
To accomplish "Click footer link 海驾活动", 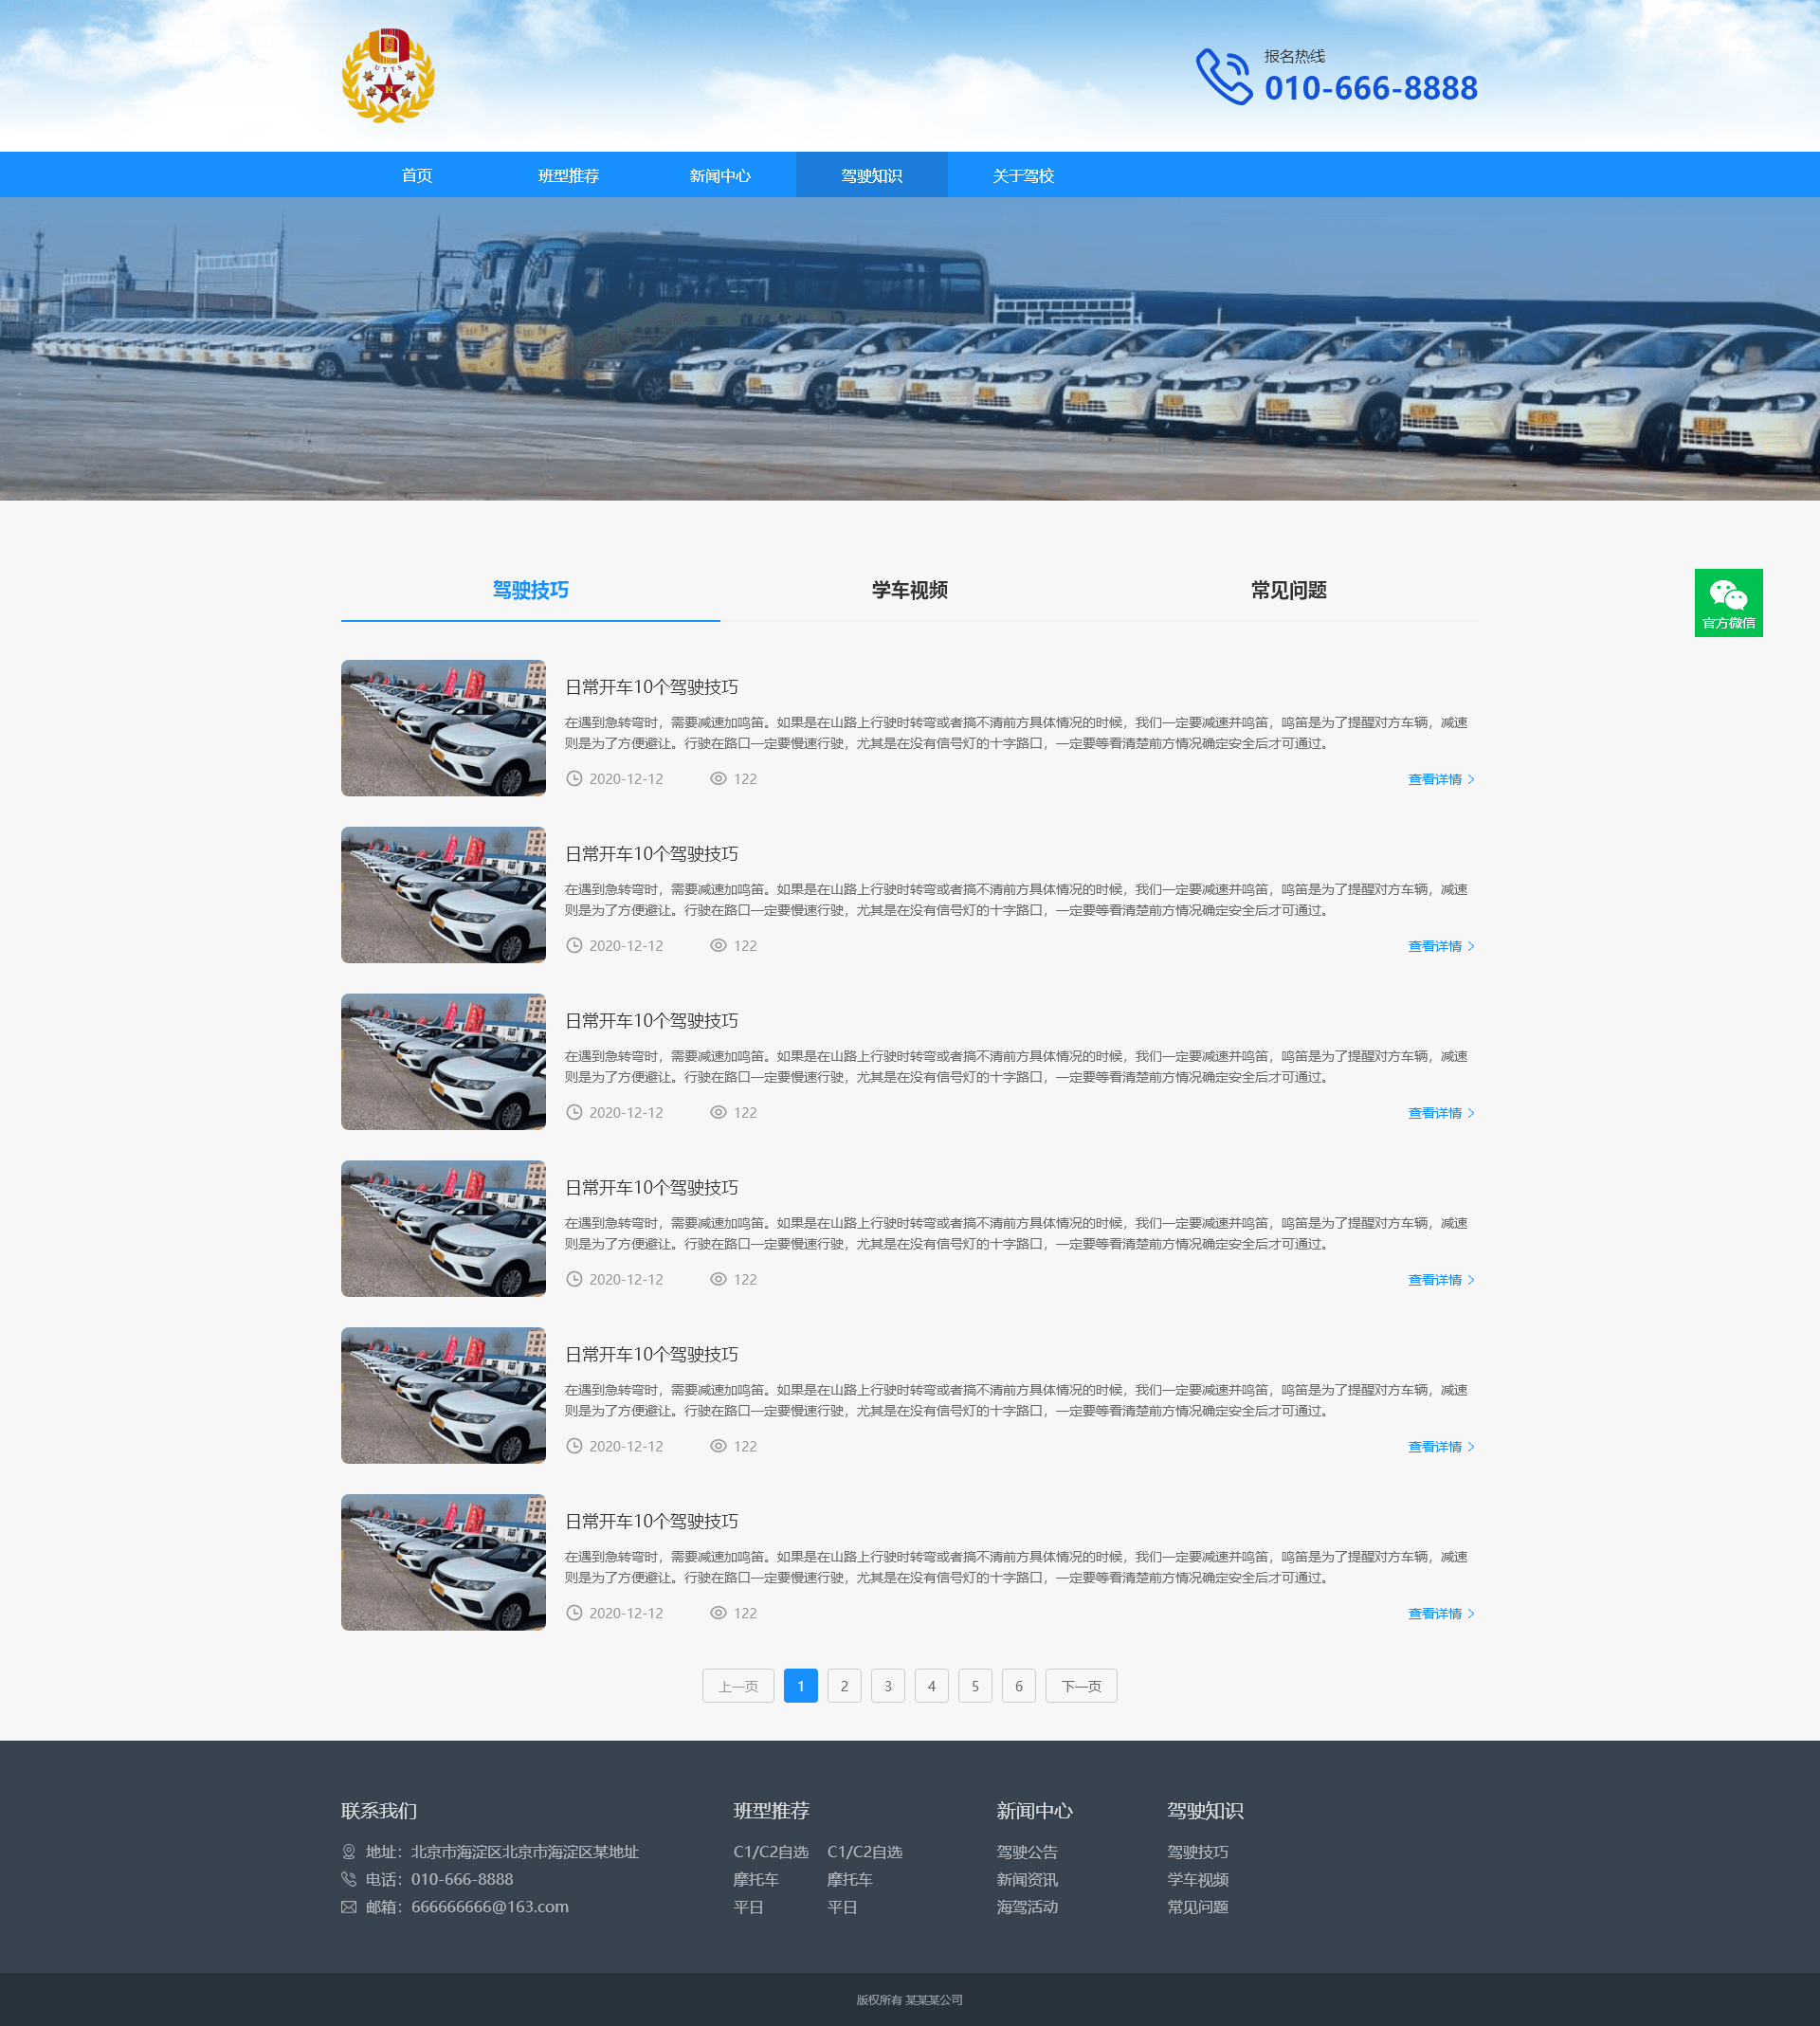I will [1027, 1907].
